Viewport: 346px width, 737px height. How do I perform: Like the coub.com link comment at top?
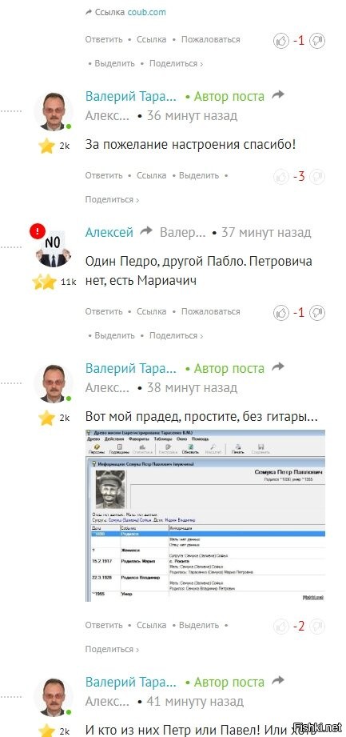(x=281, y=41)
